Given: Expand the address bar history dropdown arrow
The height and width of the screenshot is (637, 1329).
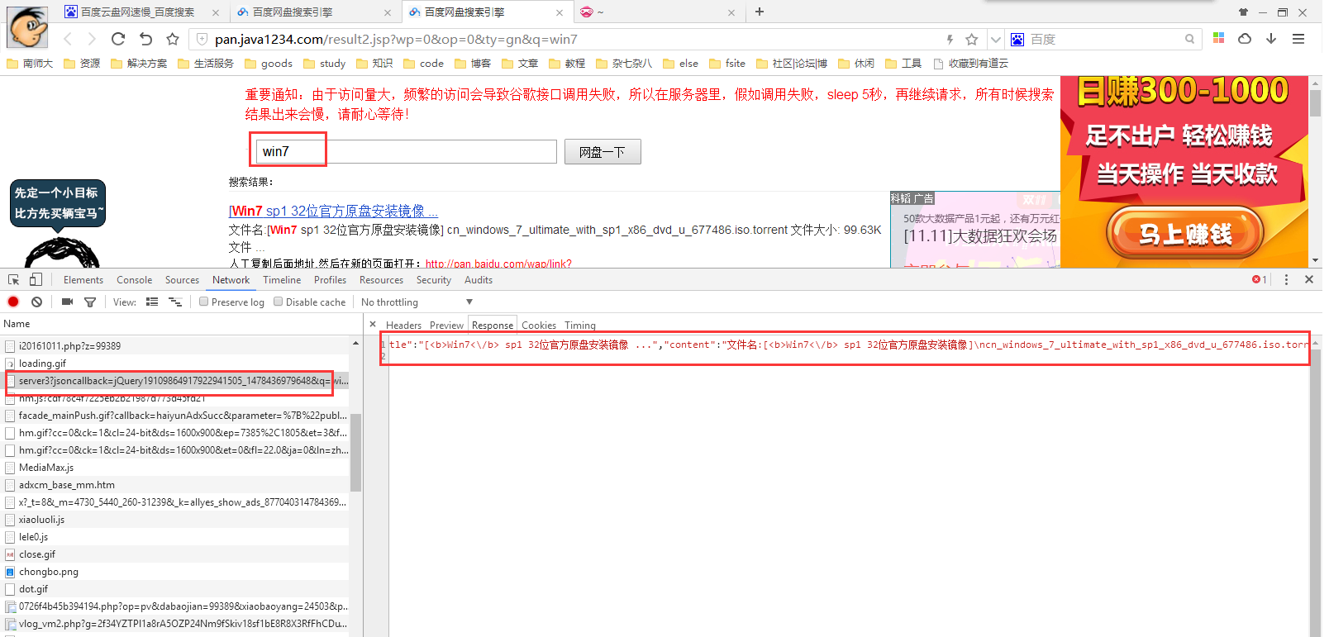Looking at the screenshot, I should coord(995,39).
